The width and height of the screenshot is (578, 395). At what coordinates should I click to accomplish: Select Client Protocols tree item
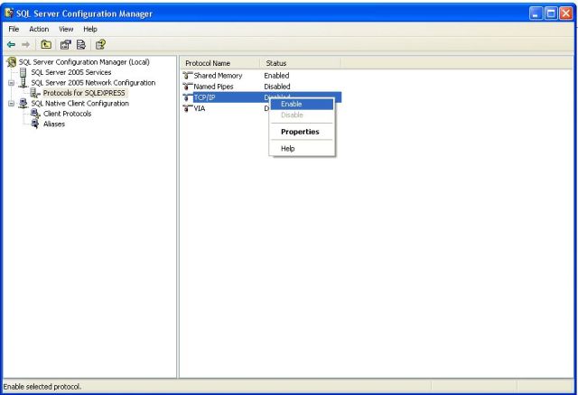point(67,114)
